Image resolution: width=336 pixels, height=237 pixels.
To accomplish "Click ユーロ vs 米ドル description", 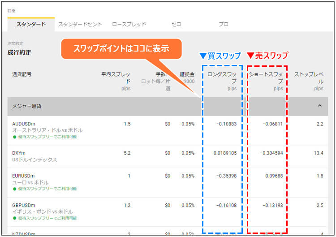I will click(30, 182).
